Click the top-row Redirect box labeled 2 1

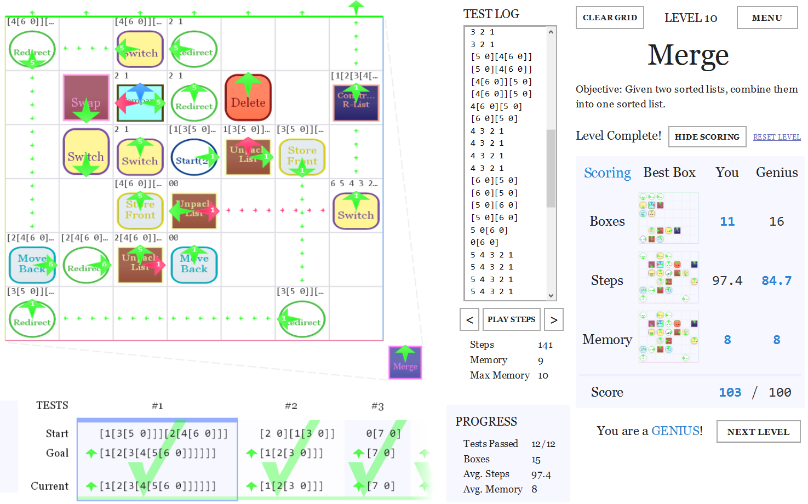[x=194, y=49]
